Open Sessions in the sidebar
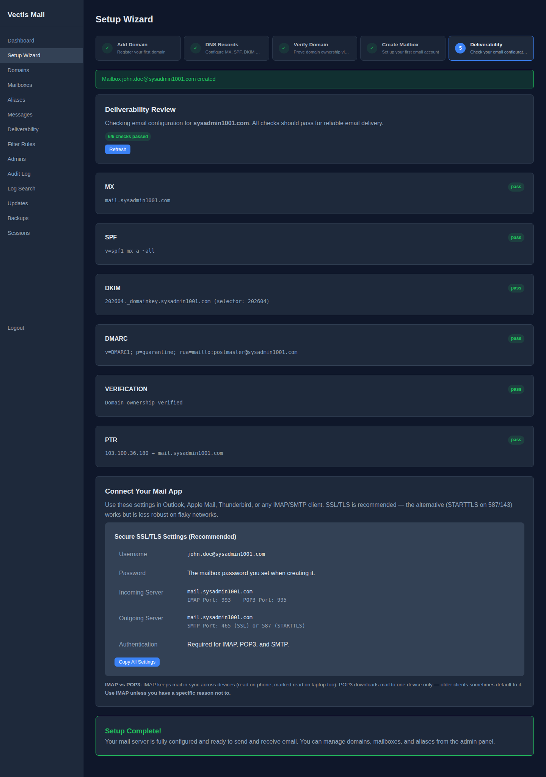546x777 pixels. (x=41, y=233)
